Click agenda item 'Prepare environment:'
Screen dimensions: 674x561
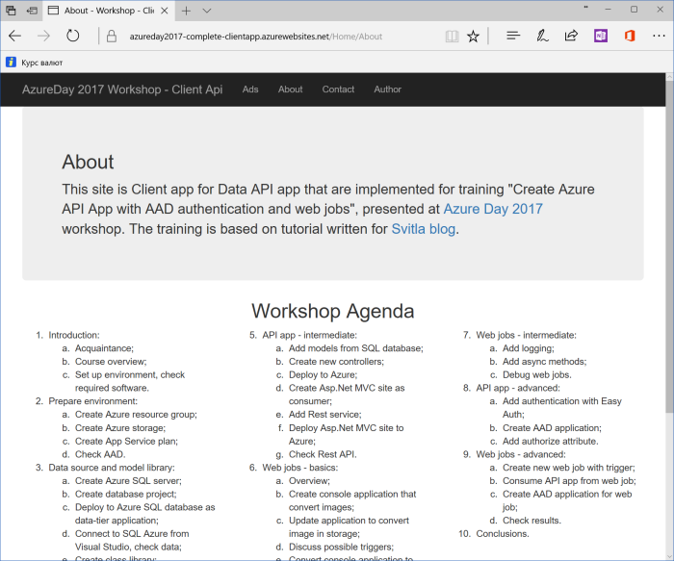(x=92, y=401)
